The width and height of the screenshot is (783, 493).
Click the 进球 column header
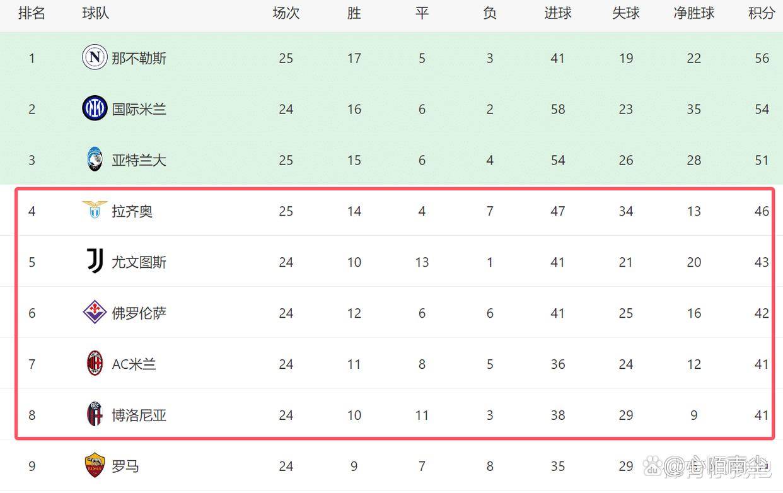558,13
